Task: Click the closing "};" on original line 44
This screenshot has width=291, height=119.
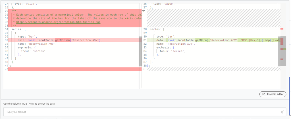Action: 10,66
